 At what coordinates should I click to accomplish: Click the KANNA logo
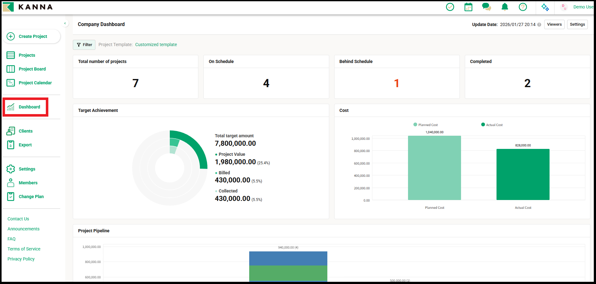click(x=28, y=7)
